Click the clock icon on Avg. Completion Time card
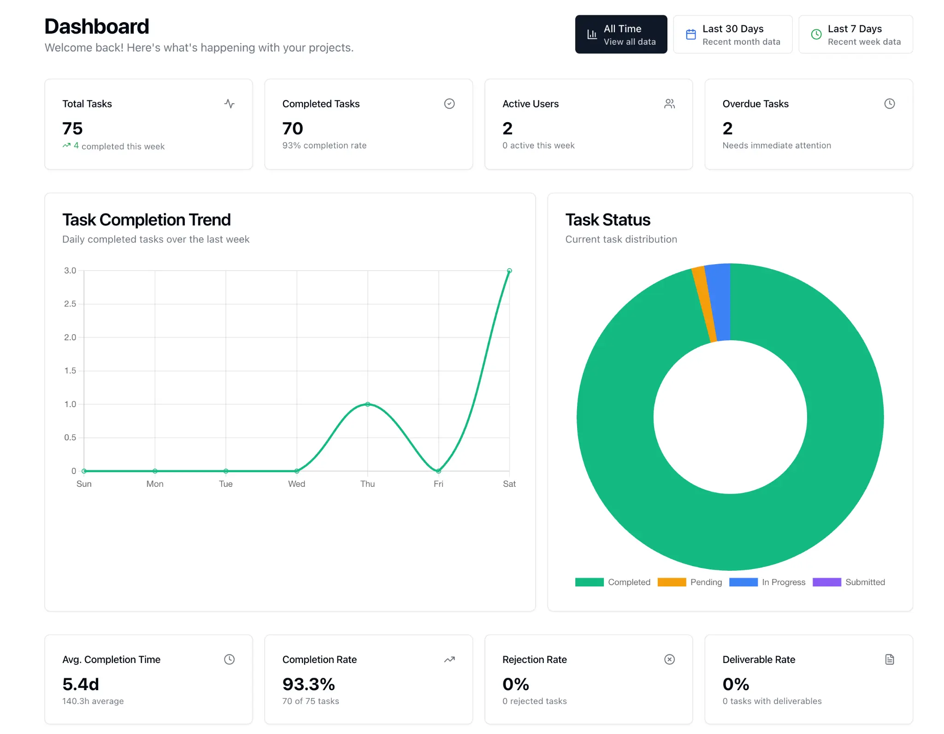The width and height of the screenshot is (944, 734). click(230, 659)
